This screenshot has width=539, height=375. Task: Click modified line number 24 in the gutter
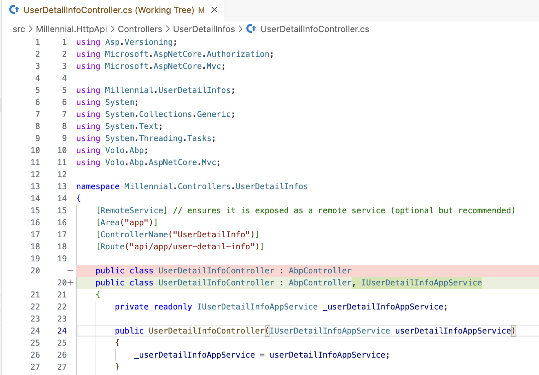click(x=62, y=331)
